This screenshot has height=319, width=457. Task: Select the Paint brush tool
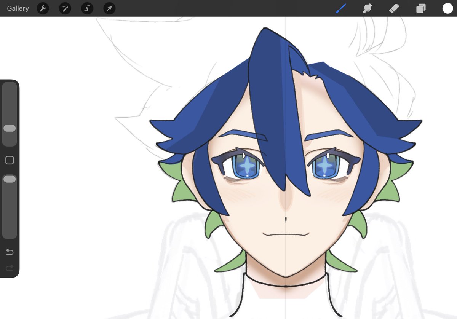tap(340, 8)
